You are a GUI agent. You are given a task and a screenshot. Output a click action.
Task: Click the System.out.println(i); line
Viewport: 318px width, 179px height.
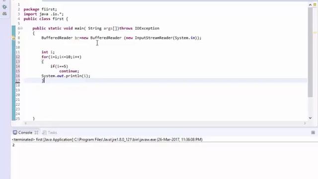(x=66, y=76)
